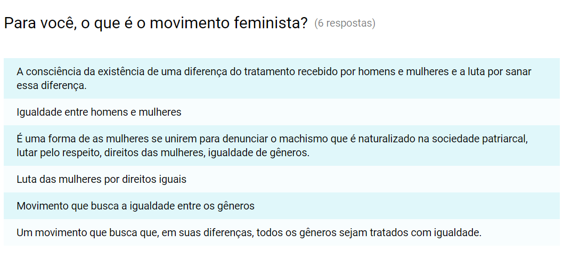Click the question title about movimento feminista
This screenshot has width=563, height=274.
click(x=156, y=23)
